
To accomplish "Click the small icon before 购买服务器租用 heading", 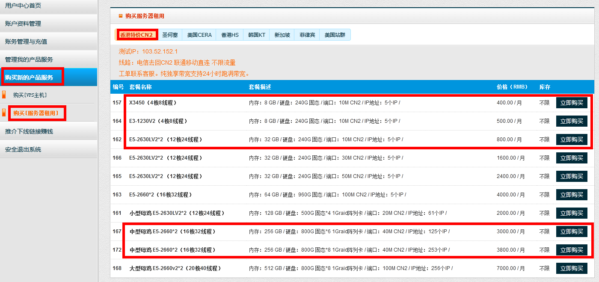I will 121,16.
